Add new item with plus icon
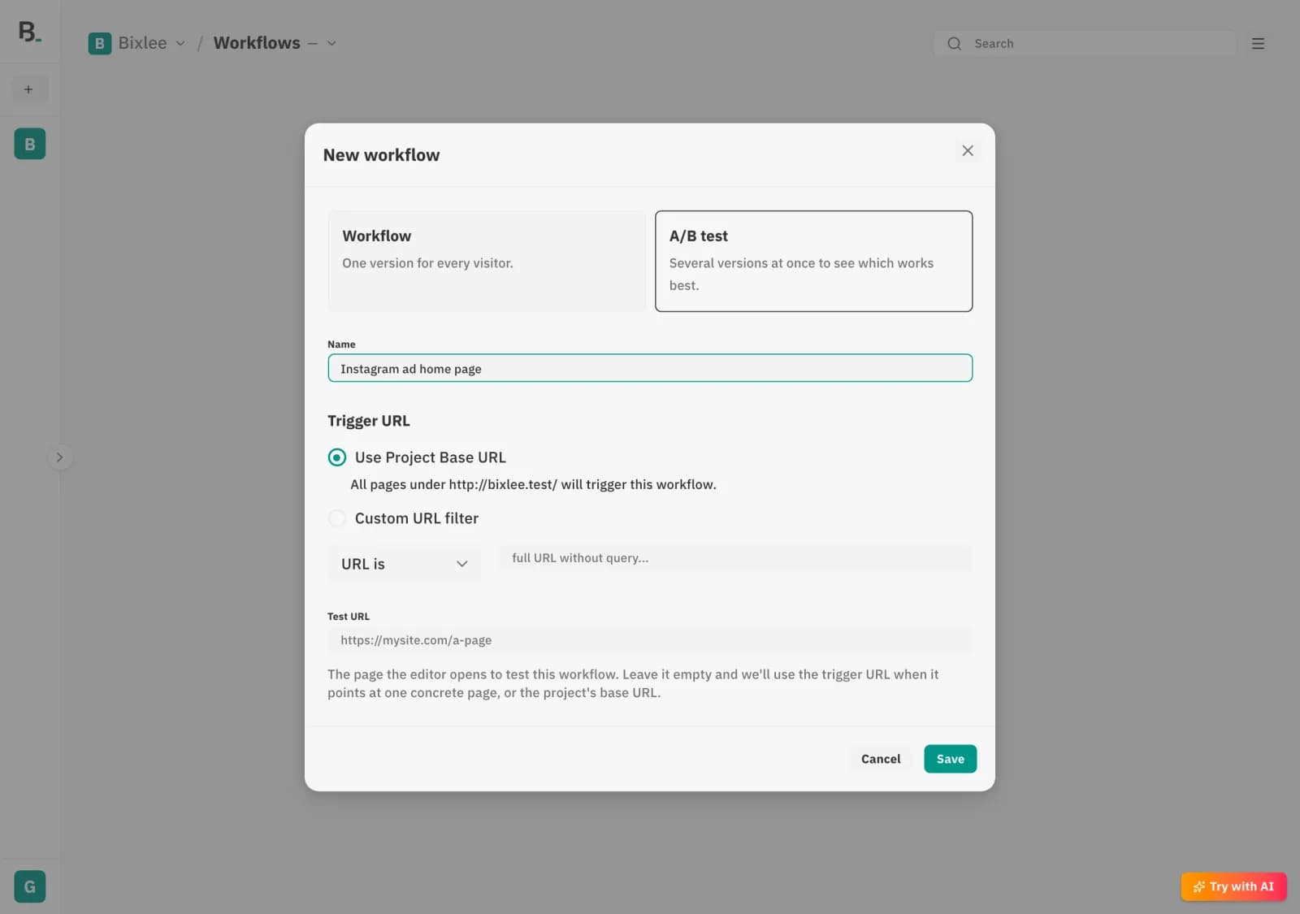Screen dimensions: 1300x914 tap(28, 89)
